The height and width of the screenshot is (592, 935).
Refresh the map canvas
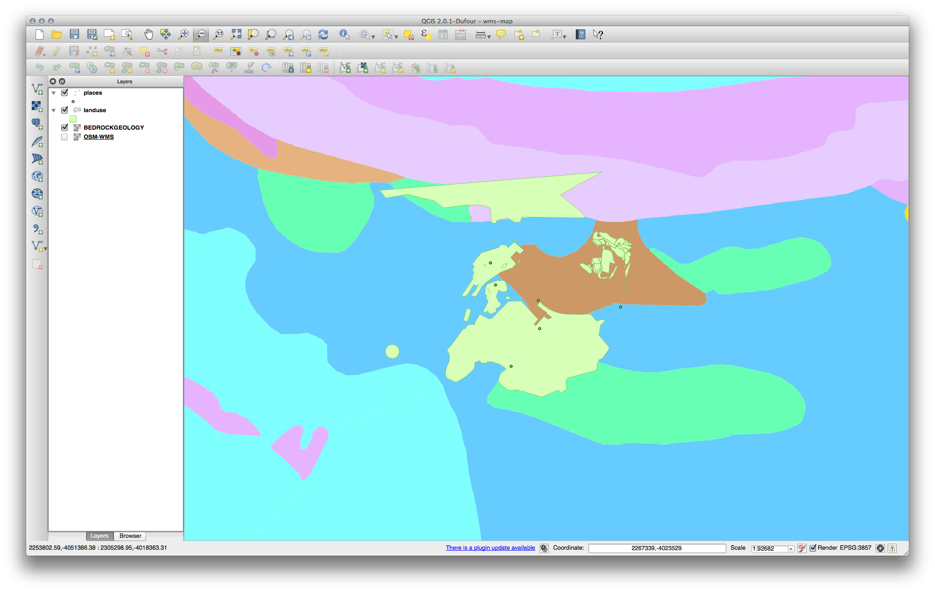point(323,34)
